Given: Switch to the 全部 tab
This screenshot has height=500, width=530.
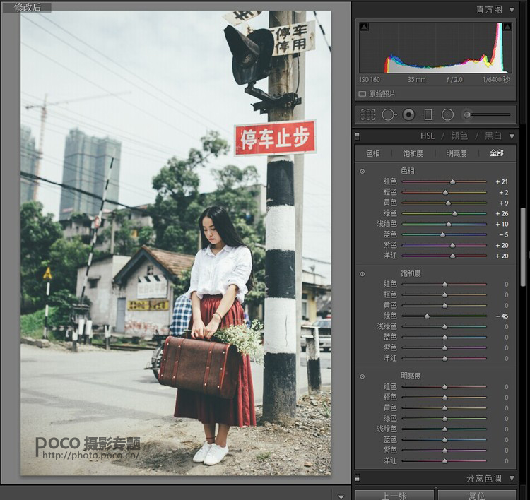Looking at the screenshot, I should point(497,153).
